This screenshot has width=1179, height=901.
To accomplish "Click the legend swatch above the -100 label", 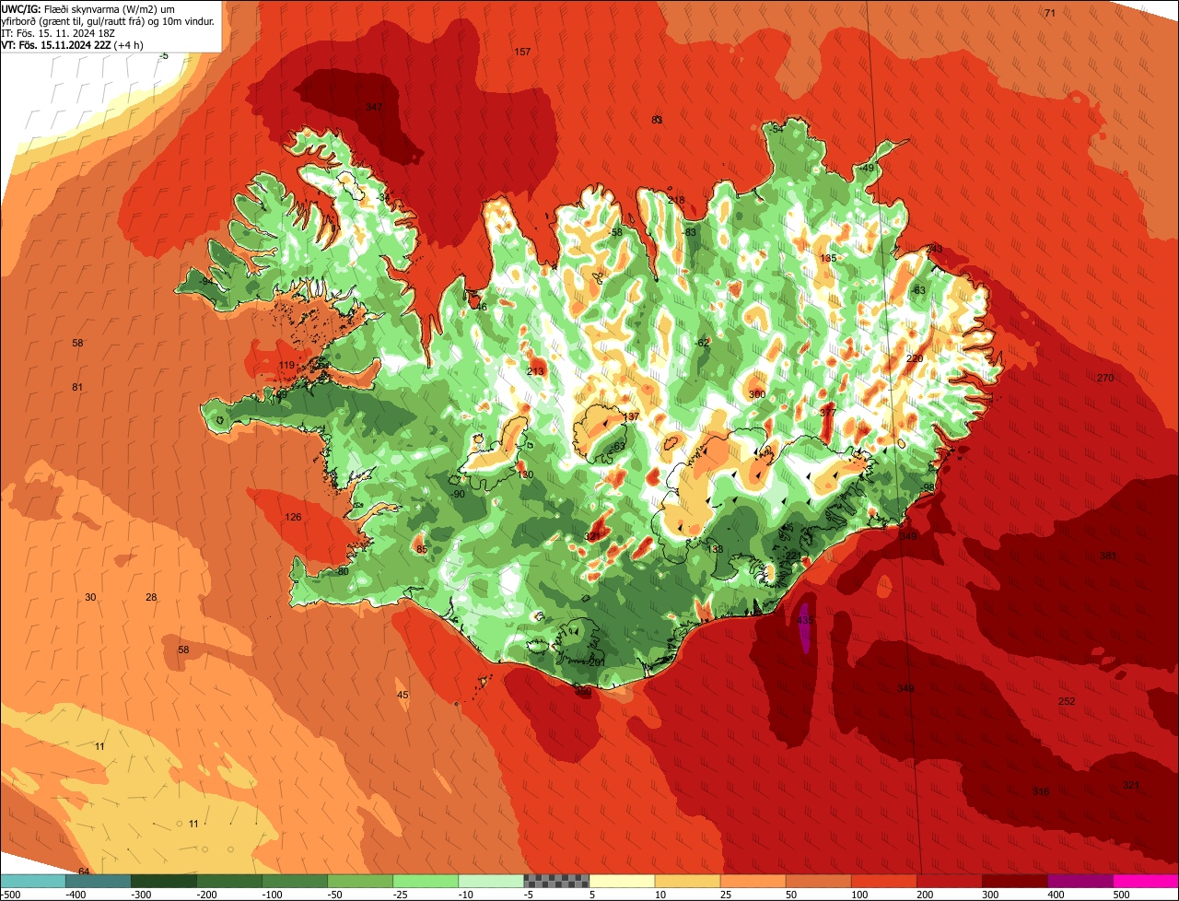I will point(296,881).
